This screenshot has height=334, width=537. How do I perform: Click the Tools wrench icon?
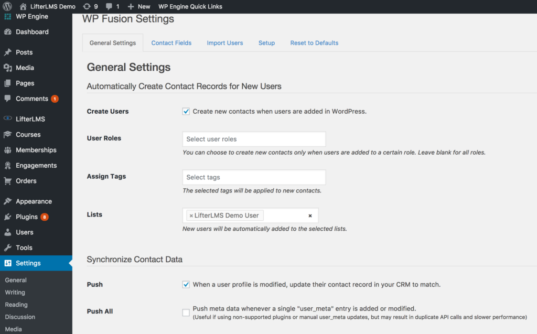click(x=7, y=247)
